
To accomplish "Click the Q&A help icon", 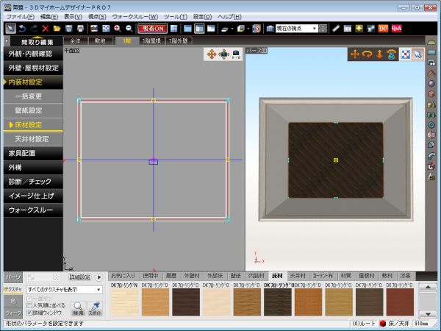I will click(x=396, y=28).
